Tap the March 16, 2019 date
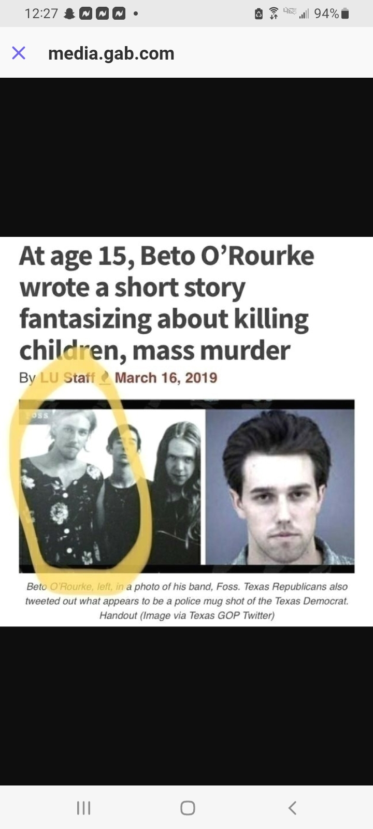 pos(166,378)
